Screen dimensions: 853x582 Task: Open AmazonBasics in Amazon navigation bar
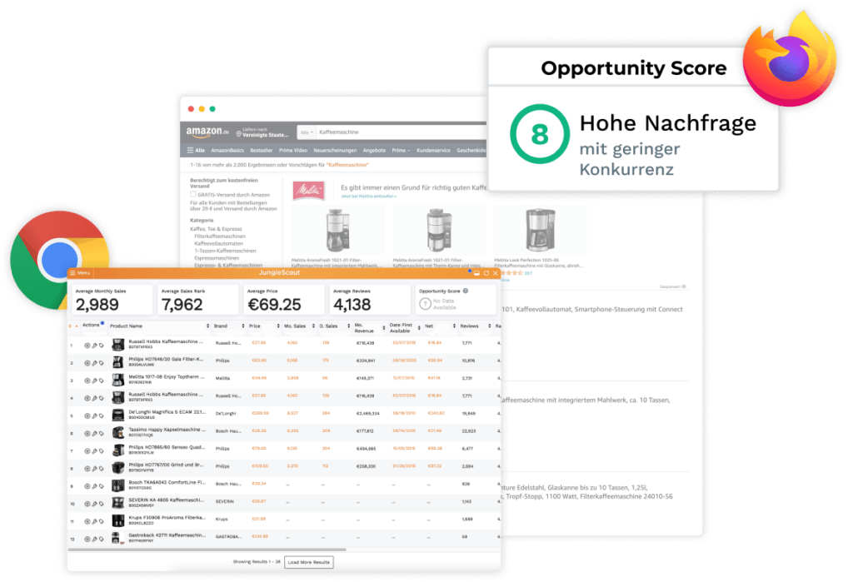(x=227, y=150)
